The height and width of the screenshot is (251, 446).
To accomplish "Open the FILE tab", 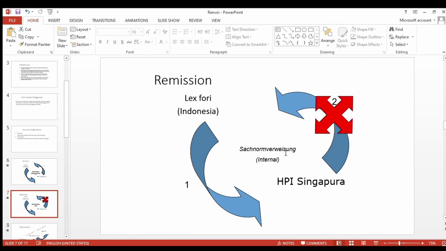I will [x=12, y=21].
